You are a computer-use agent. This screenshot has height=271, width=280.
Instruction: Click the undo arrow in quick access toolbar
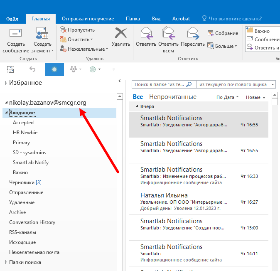pos(32,69)
